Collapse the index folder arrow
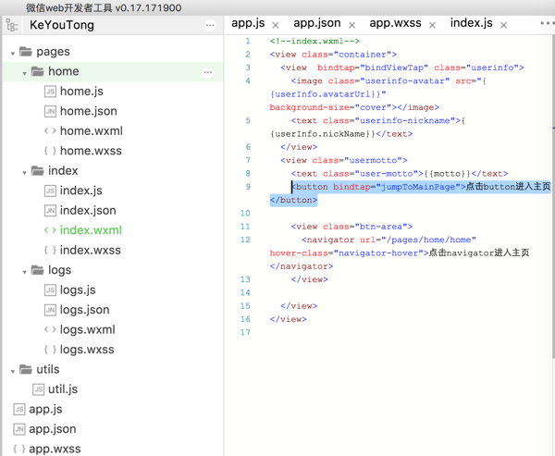The height and width of the screenshot is (456, 555). (x=24, y=173)
